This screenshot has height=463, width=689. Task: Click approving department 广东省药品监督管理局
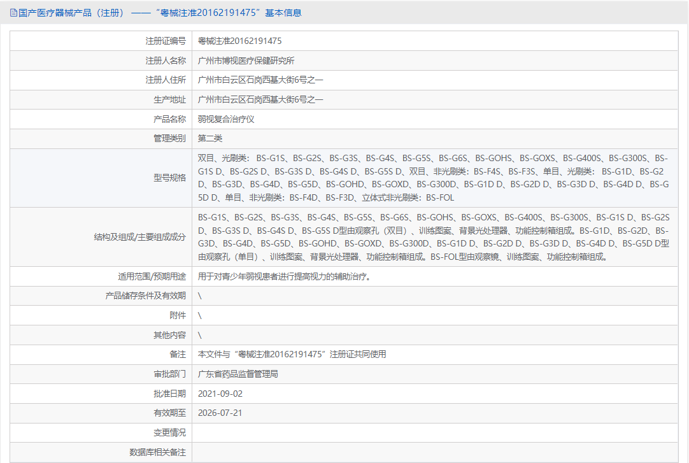(x=238, y=374)
